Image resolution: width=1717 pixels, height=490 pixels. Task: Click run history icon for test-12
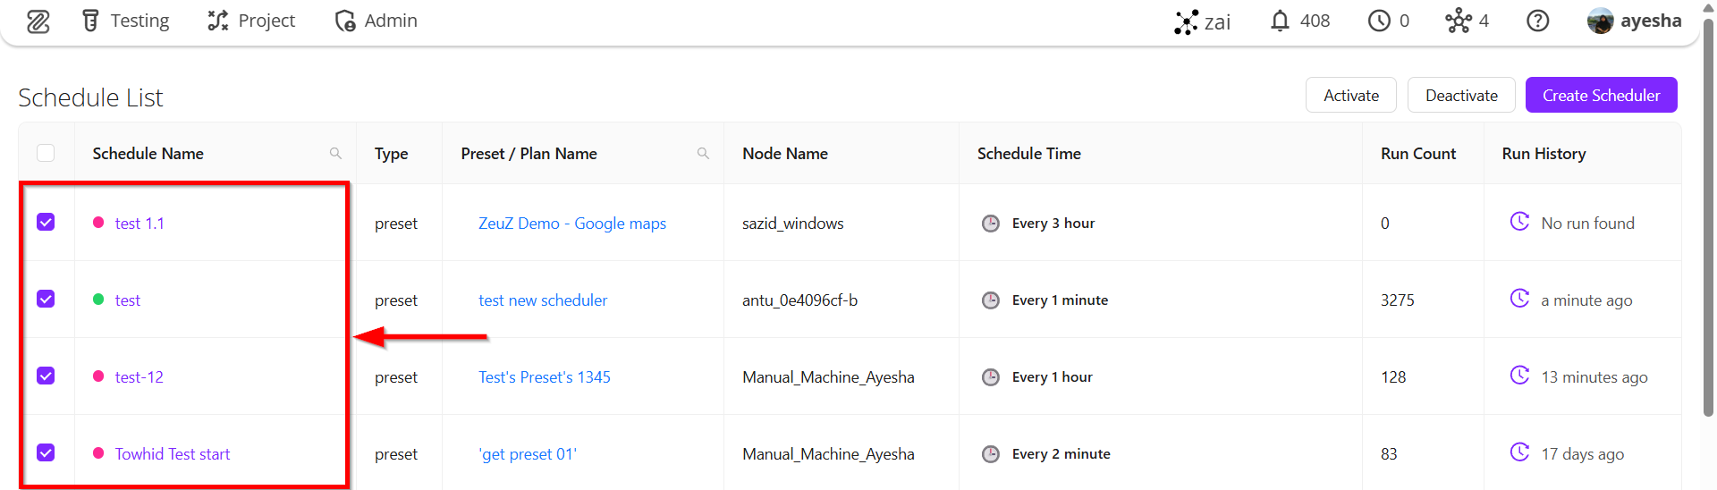[1519, 376]
